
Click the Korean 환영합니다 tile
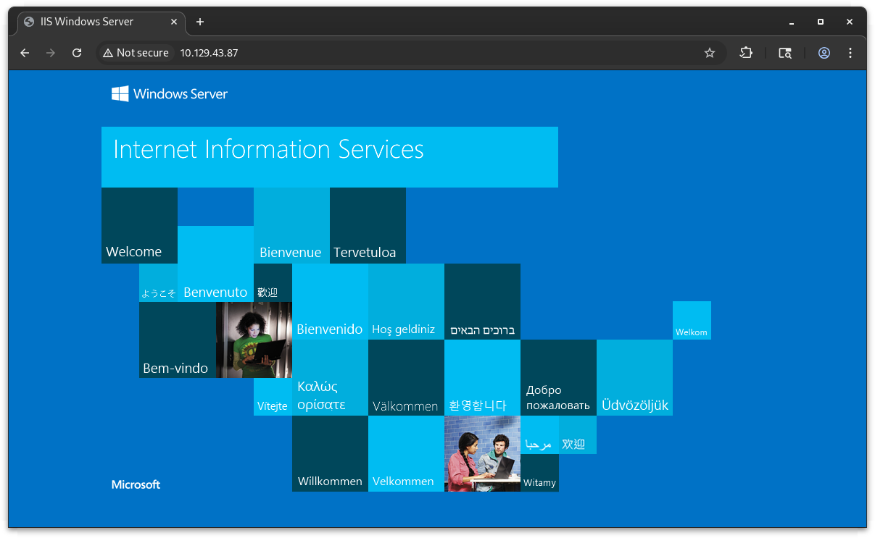(482, 377)
